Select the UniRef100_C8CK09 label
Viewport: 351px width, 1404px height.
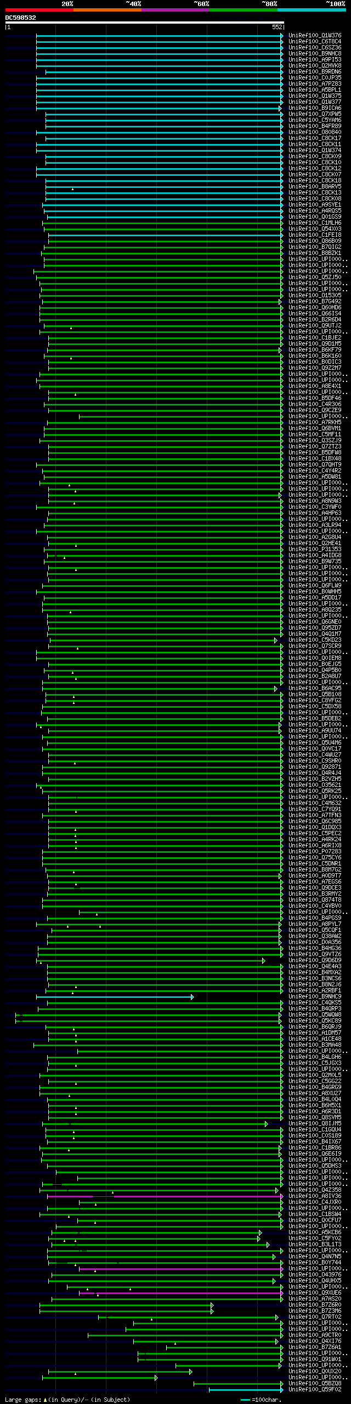(315, 156)
